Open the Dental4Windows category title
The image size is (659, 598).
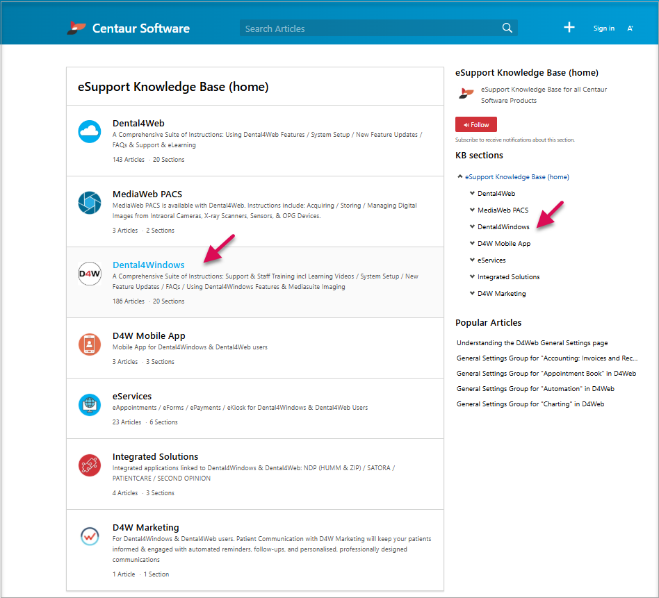click(x=148, y=265)
